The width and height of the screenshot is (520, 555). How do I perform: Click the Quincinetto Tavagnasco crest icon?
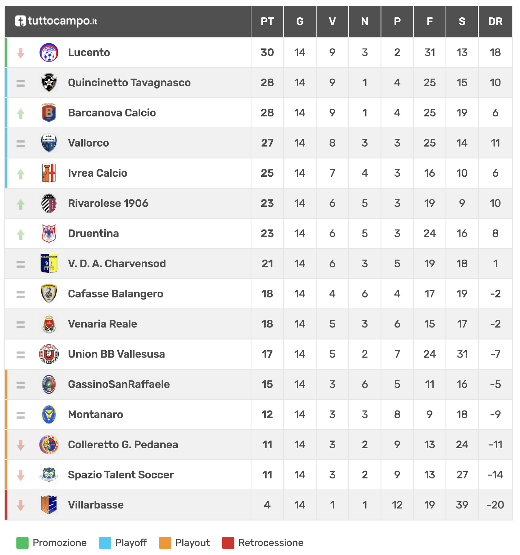(x=49, y=83)
